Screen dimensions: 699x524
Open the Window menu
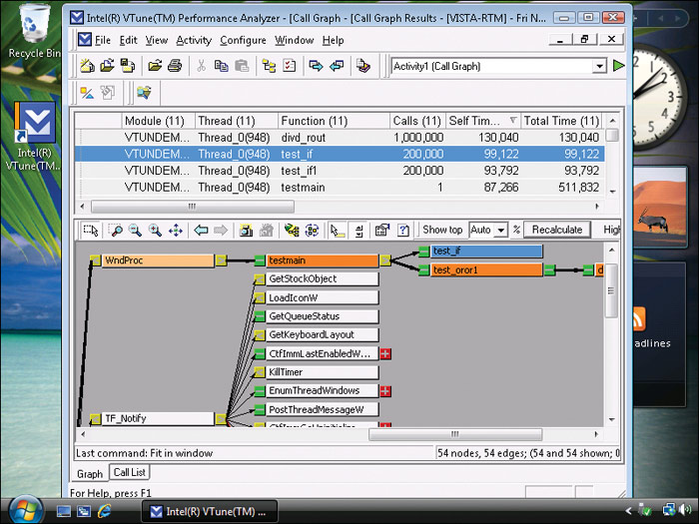[295, 40]
